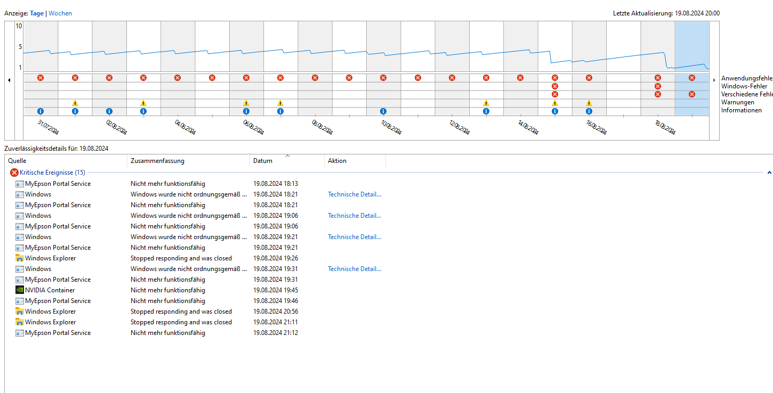Select Windows Explorer entry from 21:11
Image resolution: width=773 pixels, height=393 pixels.
51,322
